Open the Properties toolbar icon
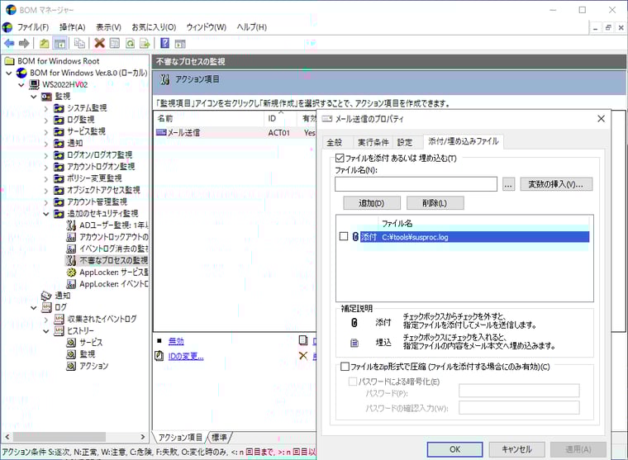Screen dimensions: 628x460 tap(115, 43)
